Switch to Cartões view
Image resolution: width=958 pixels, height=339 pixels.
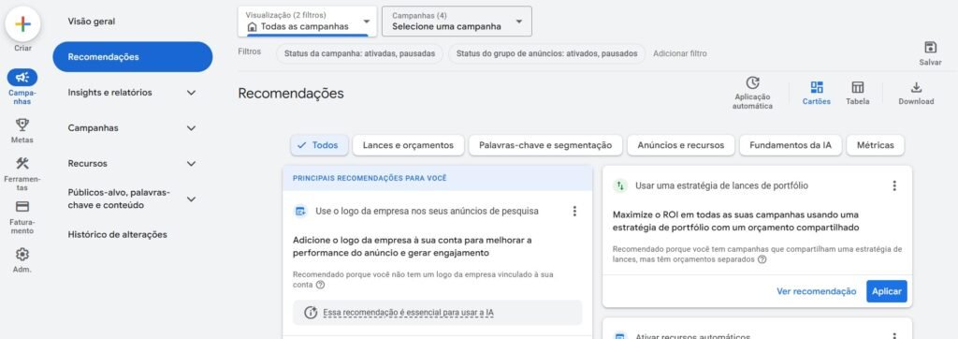pos(816,87)
